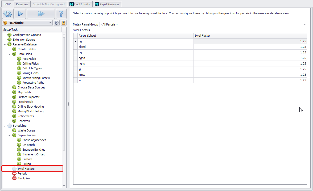Screen dimensions: 313x191
Task: Collapse the Reserve Database tree node
Action: 5,45
